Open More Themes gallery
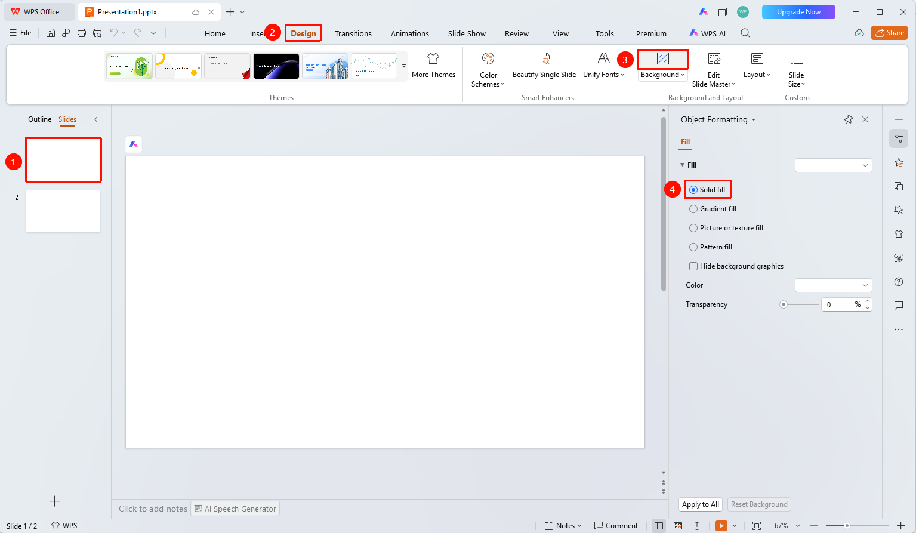916x533 pixels. (x=433, y=66)
